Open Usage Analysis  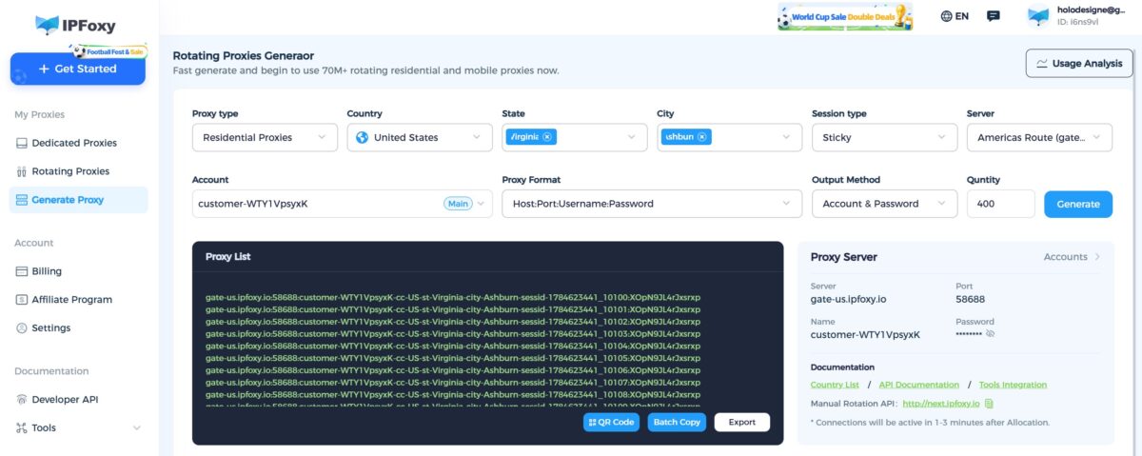click(x=1079, y=63)
